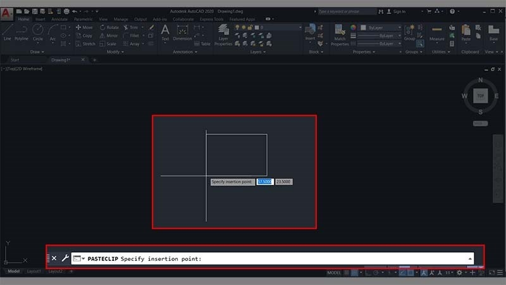
Task: Click the Mirror tool
Action: click(109, 35)
